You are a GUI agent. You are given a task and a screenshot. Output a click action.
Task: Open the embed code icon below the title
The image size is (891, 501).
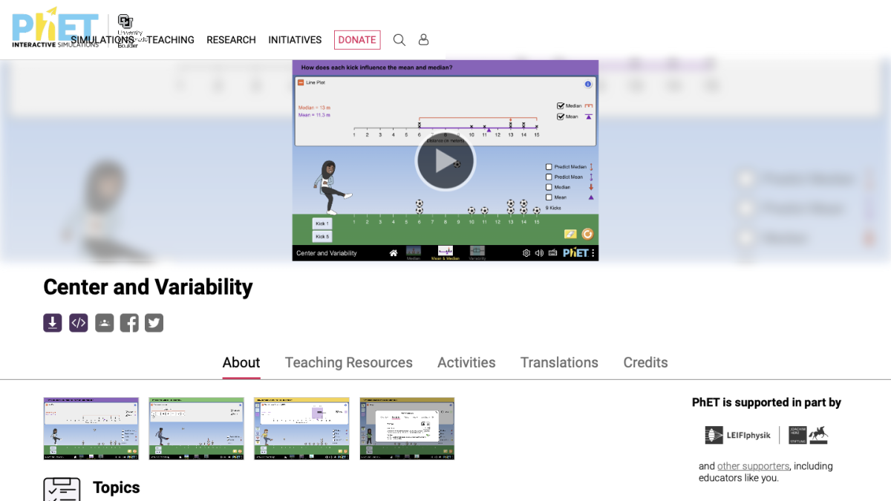coord(78,322)
